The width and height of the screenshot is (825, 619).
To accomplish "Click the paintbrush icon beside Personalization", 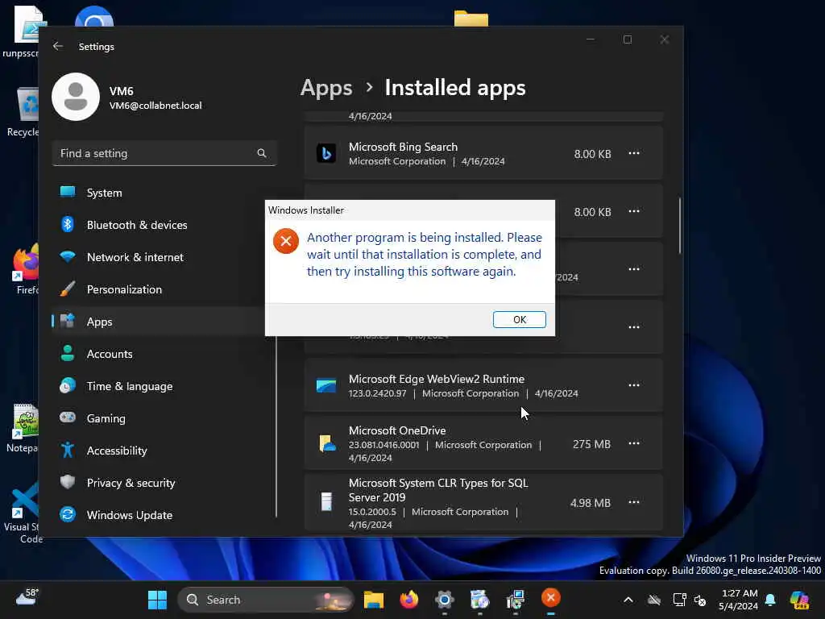I will click(68, 289).
